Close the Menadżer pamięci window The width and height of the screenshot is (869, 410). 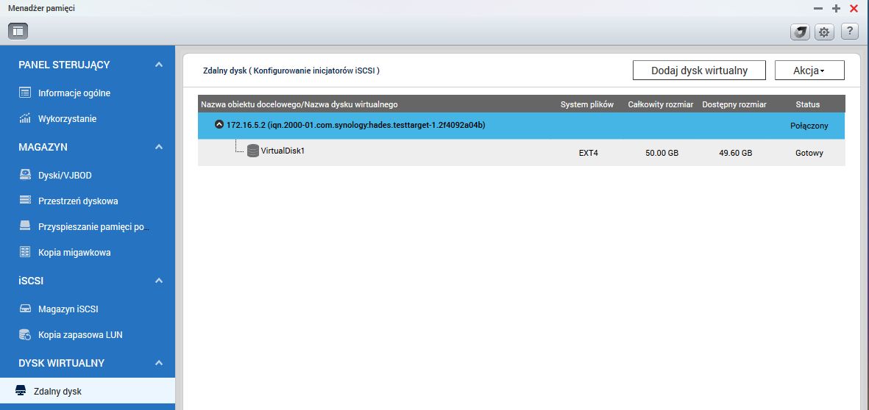tap(854, 8)
